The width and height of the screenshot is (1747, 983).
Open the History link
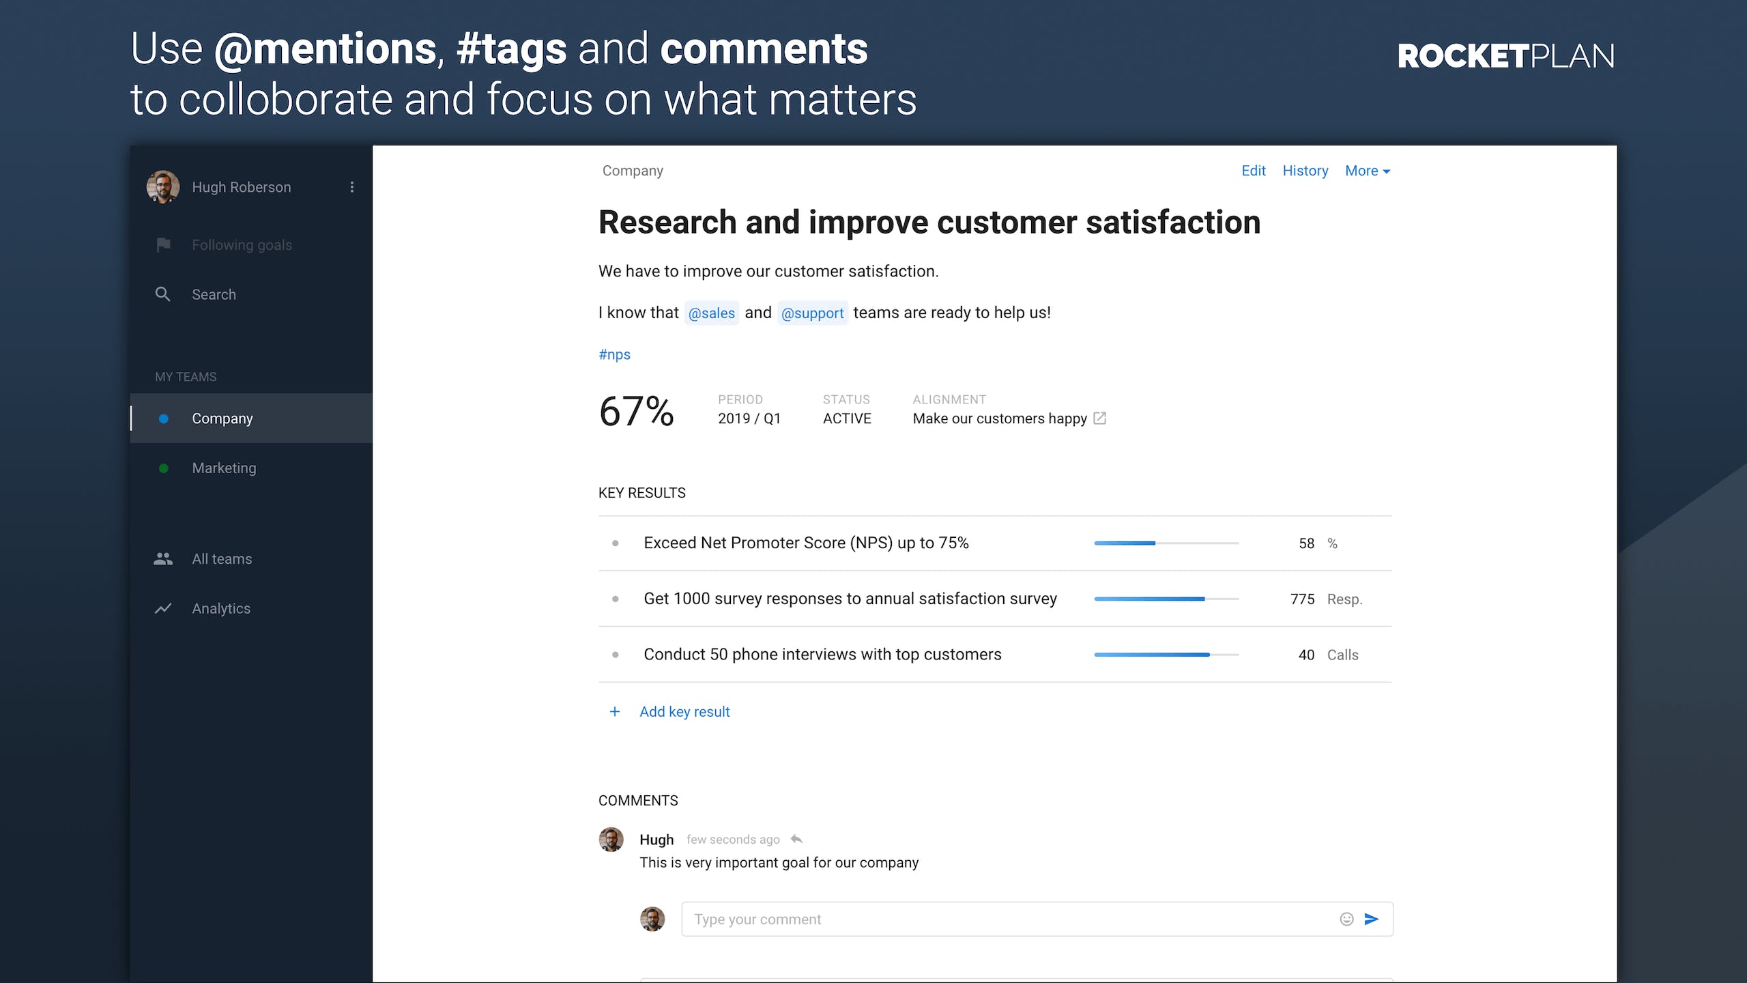pyautogui.click(x=1305, y=171)
